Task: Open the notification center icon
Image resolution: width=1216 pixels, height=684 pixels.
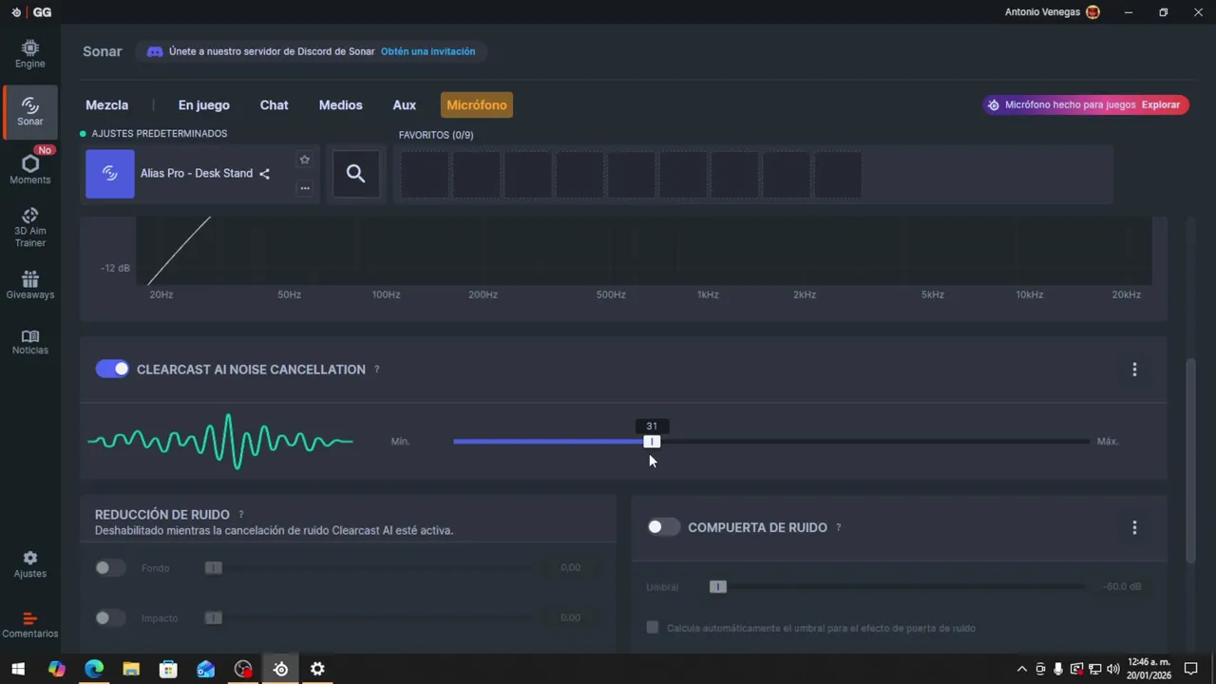Action: (1190, 669)
